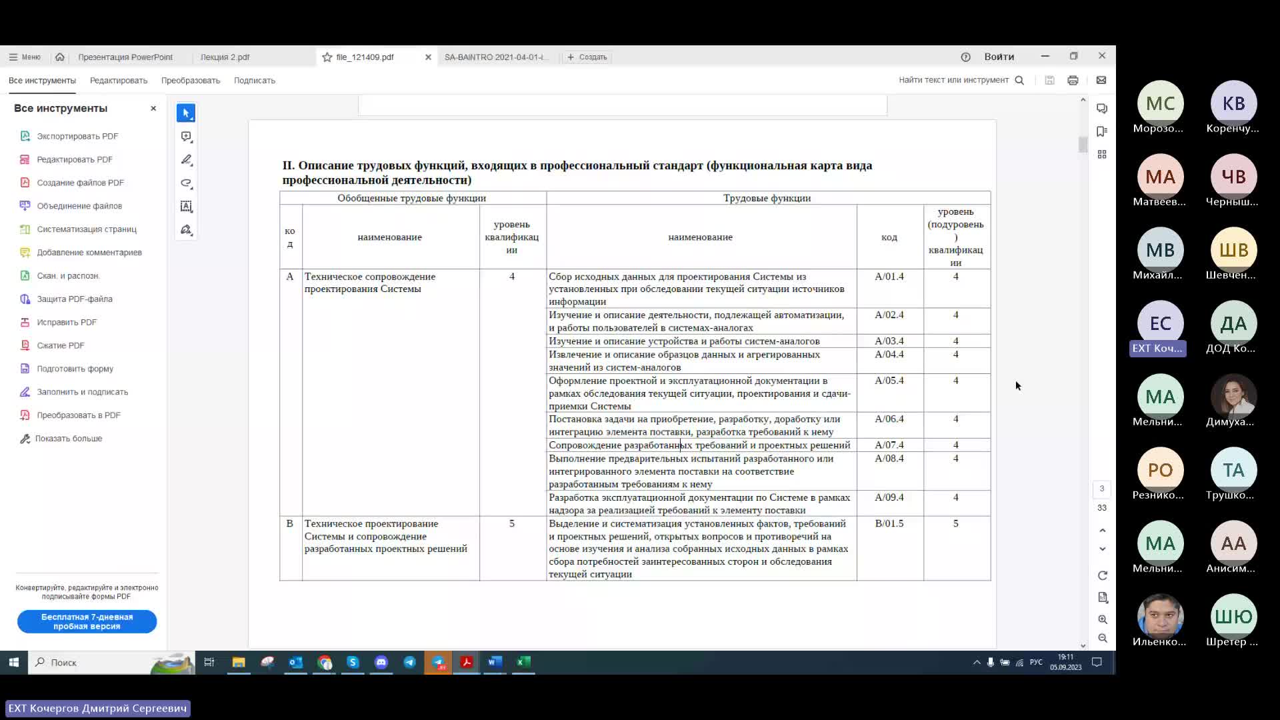Click scrollbar down arrow
The height and width of the screenshot is (720, 1280).
[1083, 645]
